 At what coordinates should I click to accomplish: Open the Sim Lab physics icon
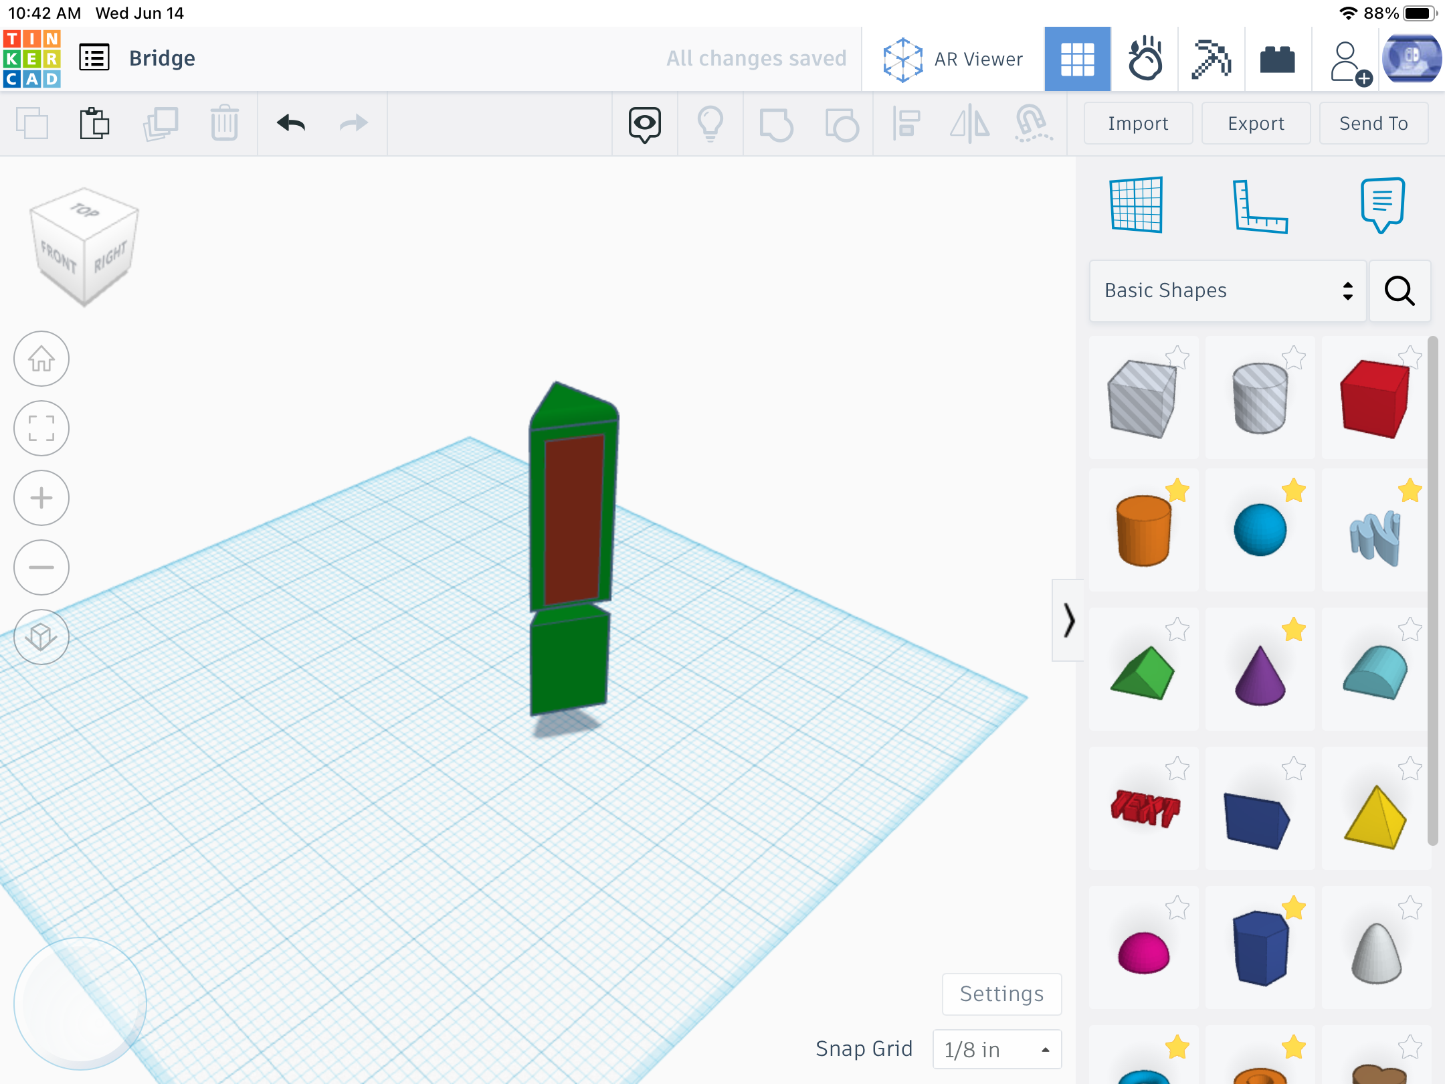[1145, 59]
